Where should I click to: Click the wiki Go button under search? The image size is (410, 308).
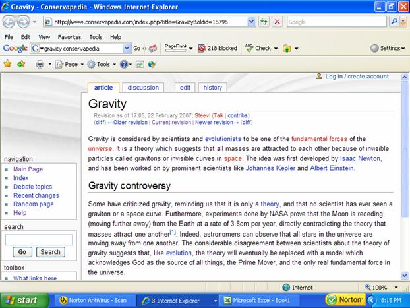pyautogui.click(x=22, y=252)
